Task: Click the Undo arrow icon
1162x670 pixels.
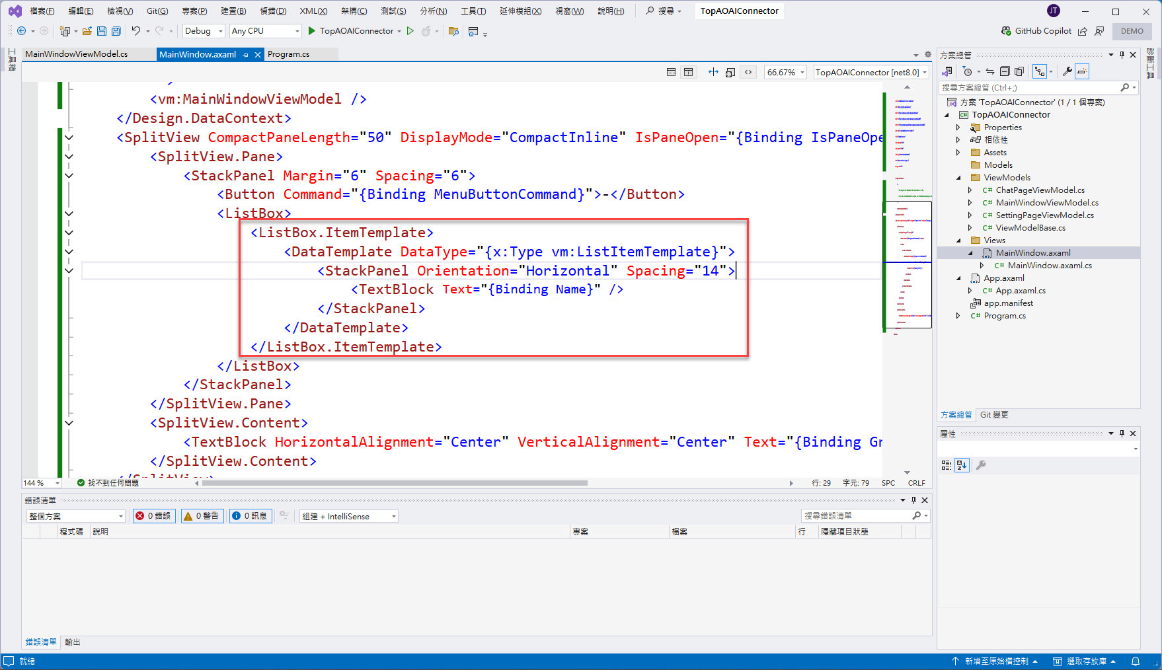Action: pos(136,31)
